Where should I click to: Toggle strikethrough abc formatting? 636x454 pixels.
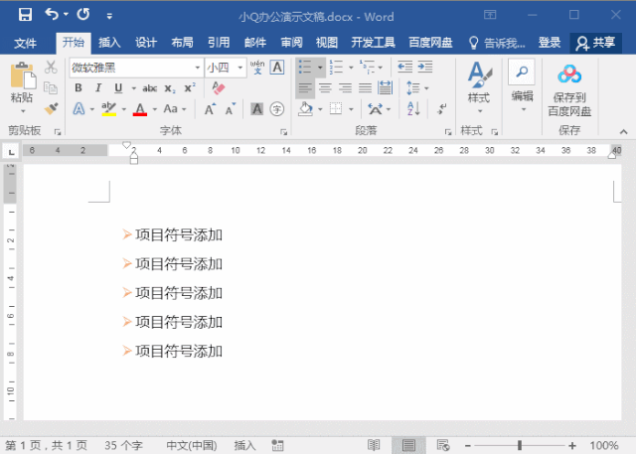click(x=150, y=88)
